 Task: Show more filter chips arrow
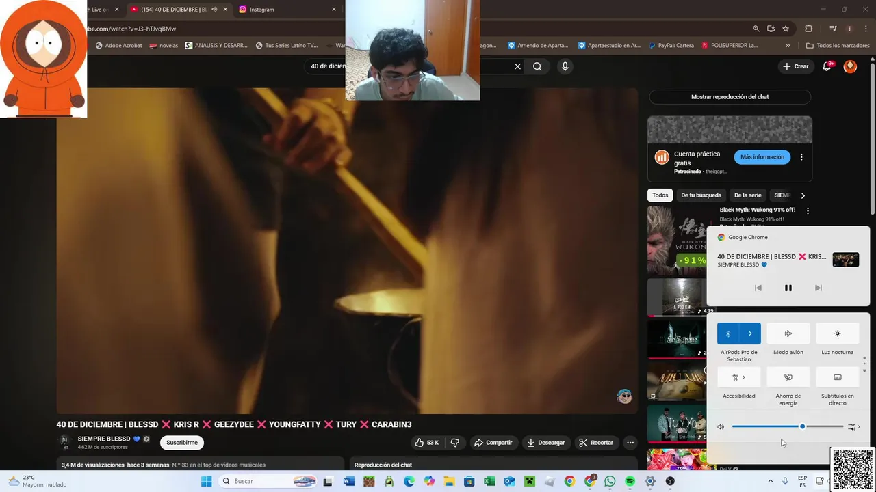803,195
